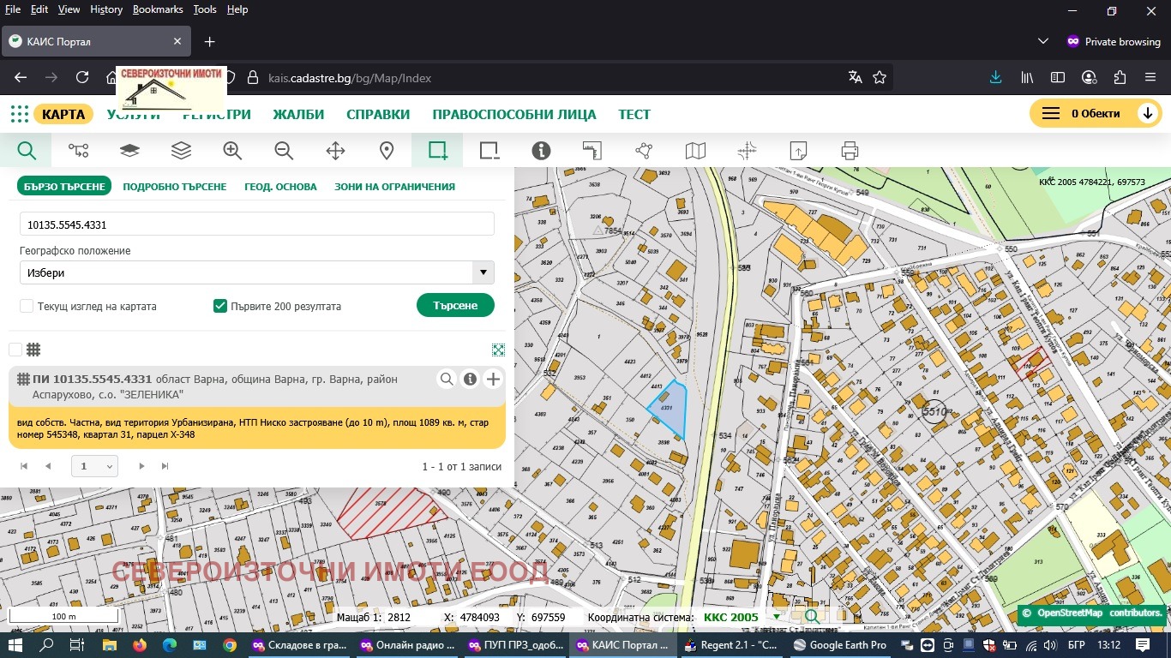The height and width of the screenshot is (658, 1171).
Task: Select the pan map arrows tool
Action: [x=335, y=151]
